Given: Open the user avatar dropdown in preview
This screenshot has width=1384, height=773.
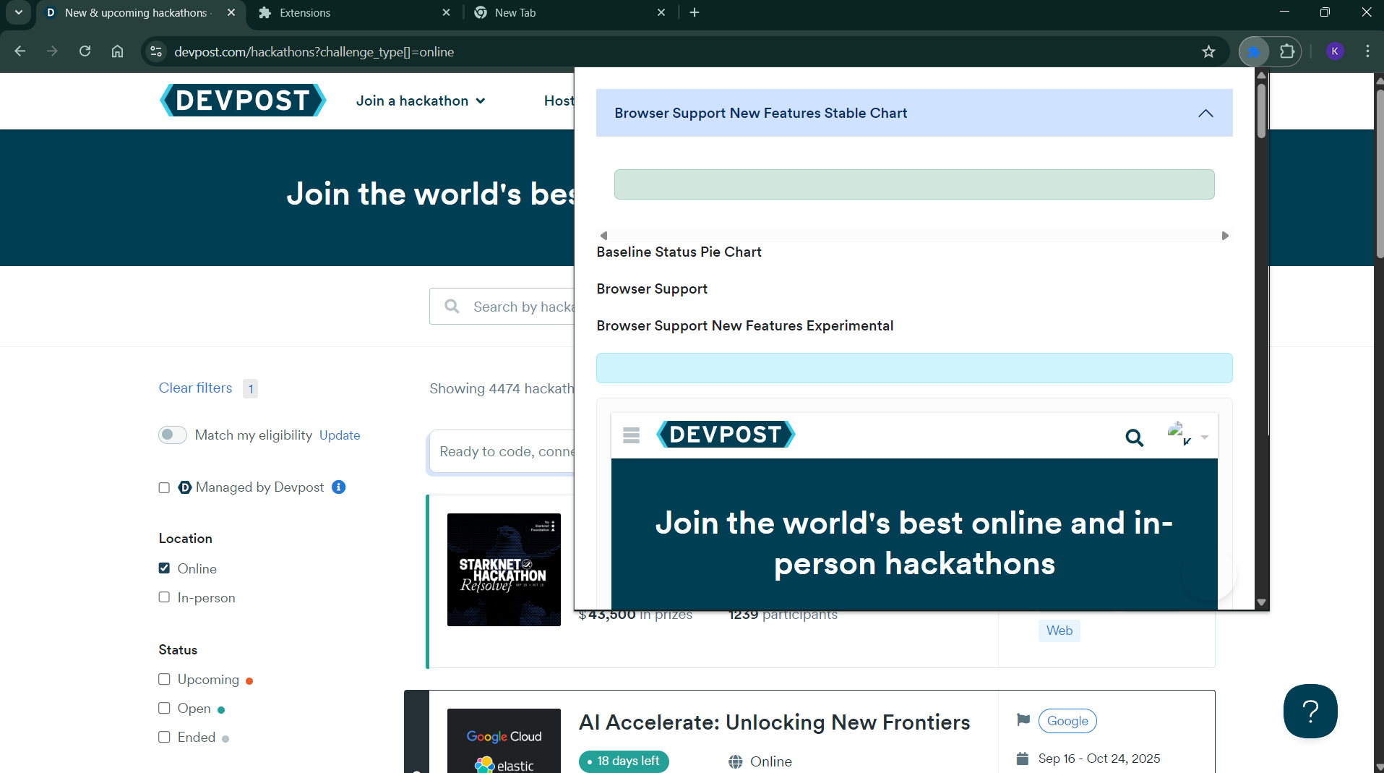Looking at the screenshot, I should pyautogui.click(x=1187, y=435).
